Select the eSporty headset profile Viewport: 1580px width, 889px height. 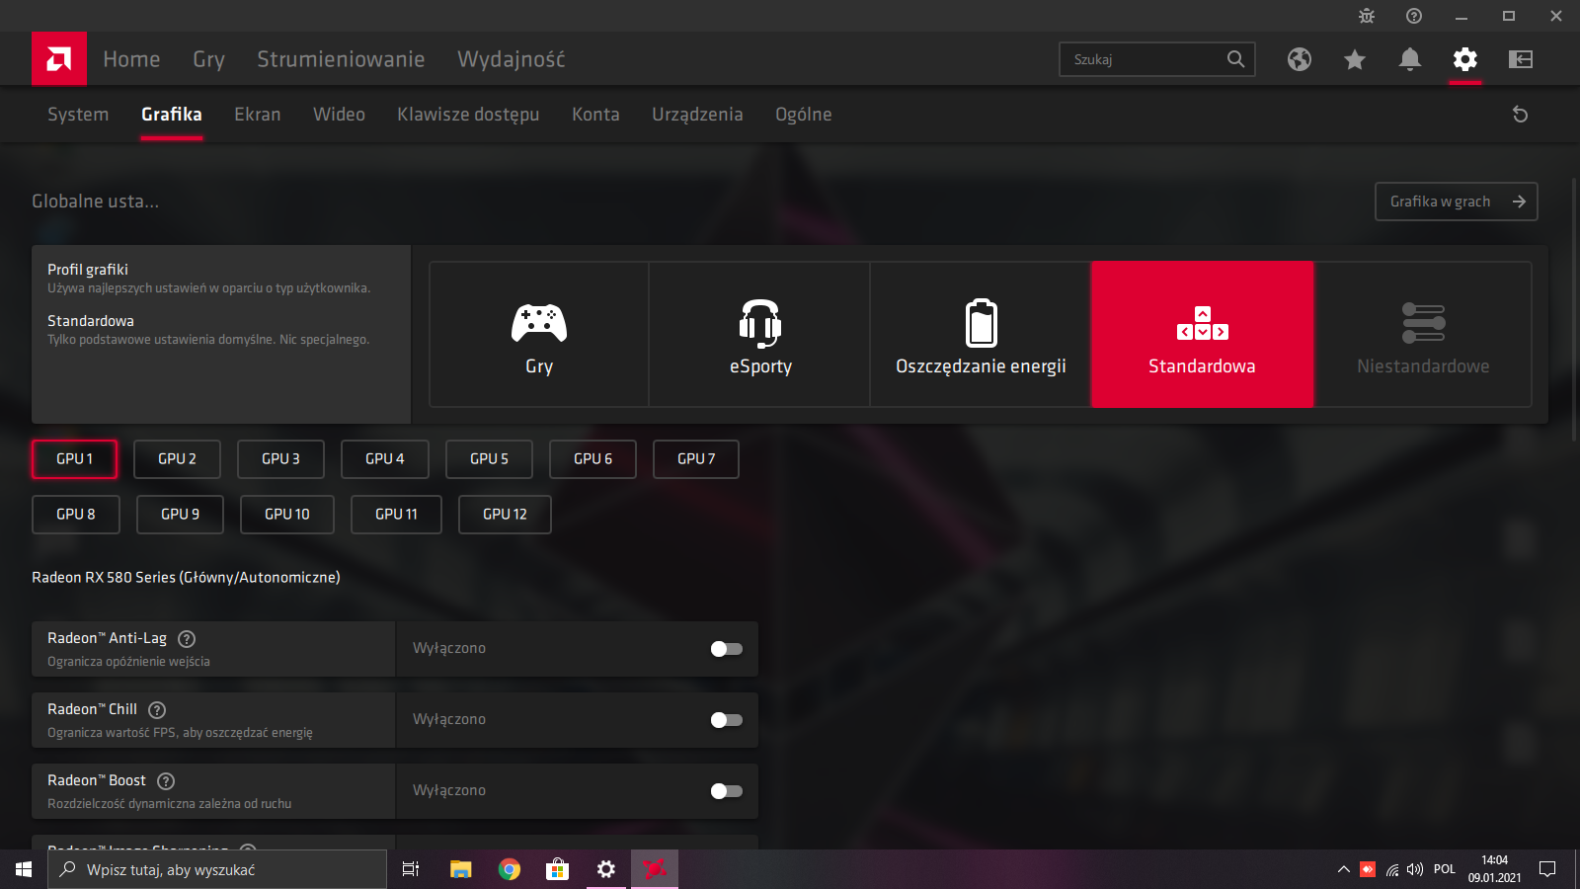point(760,334)
